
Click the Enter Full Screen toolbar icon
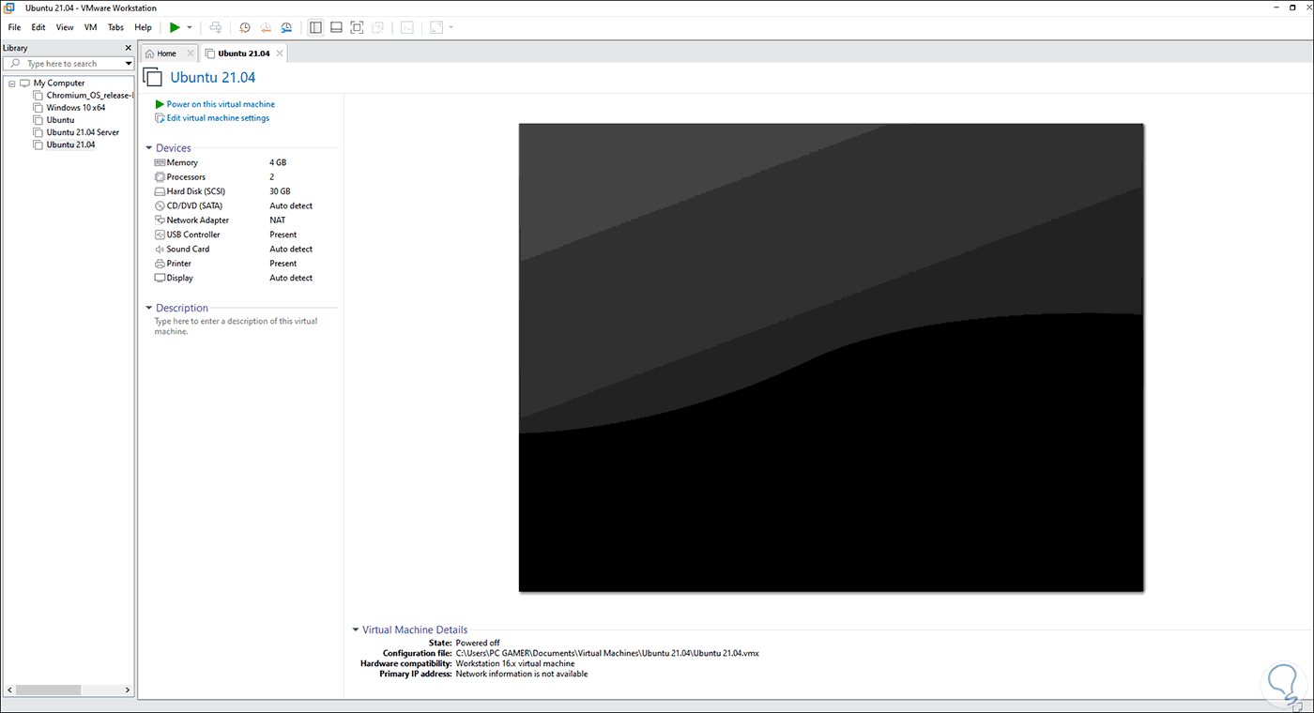pyautogui.click(x=357, y=27)
